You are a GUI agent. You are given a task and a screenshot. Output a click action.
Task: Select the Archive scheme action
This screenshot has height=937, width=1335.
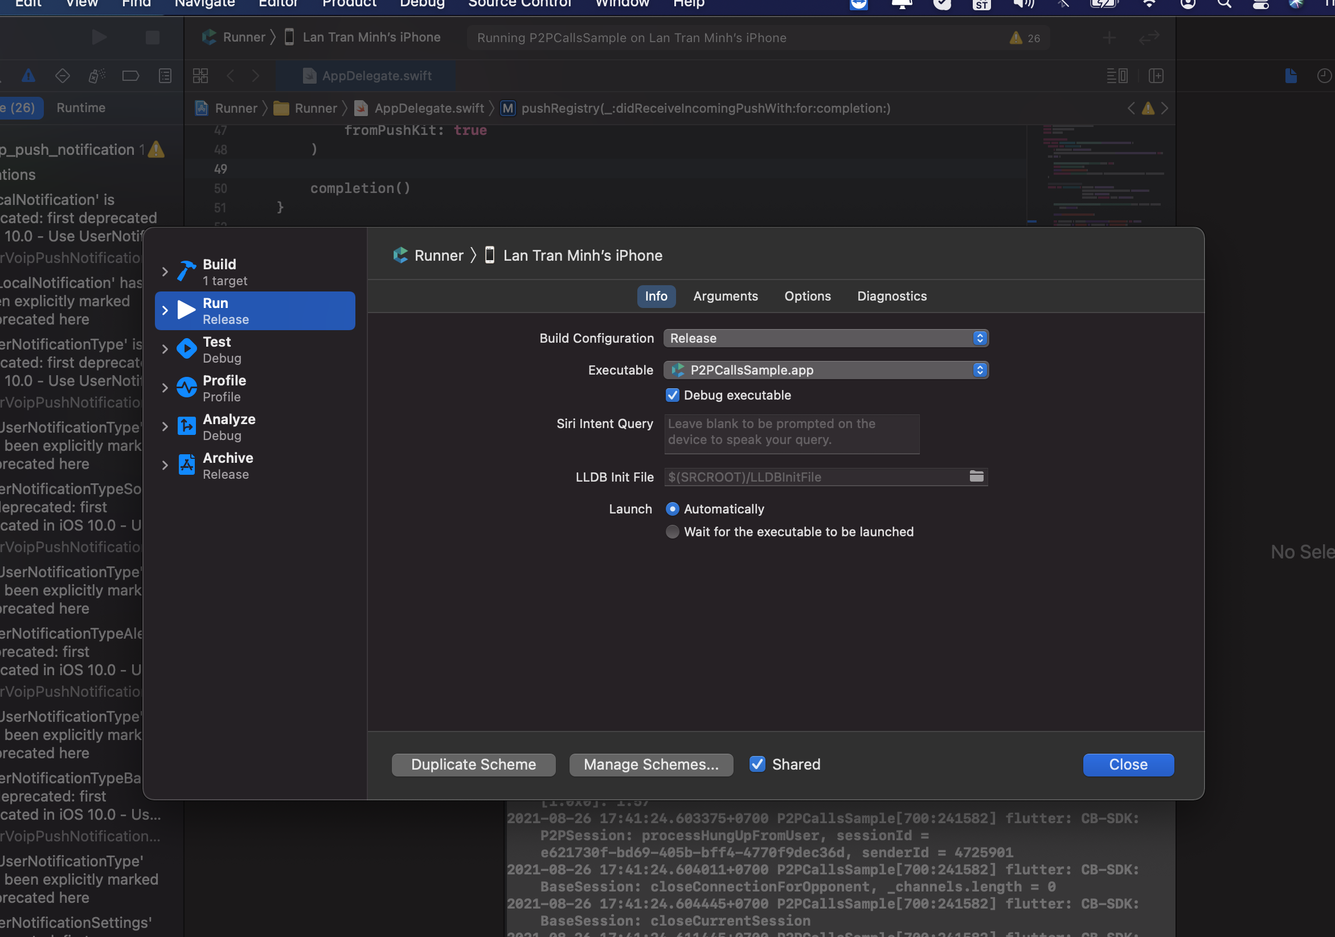[x=227, y=465]
